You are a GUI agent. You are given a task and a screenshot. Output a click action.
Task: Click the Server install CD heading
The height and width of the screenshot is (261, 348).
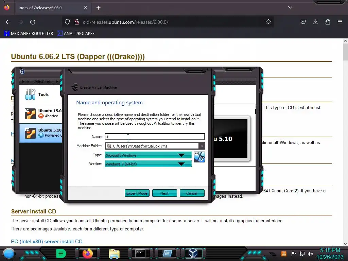[34, 211]
